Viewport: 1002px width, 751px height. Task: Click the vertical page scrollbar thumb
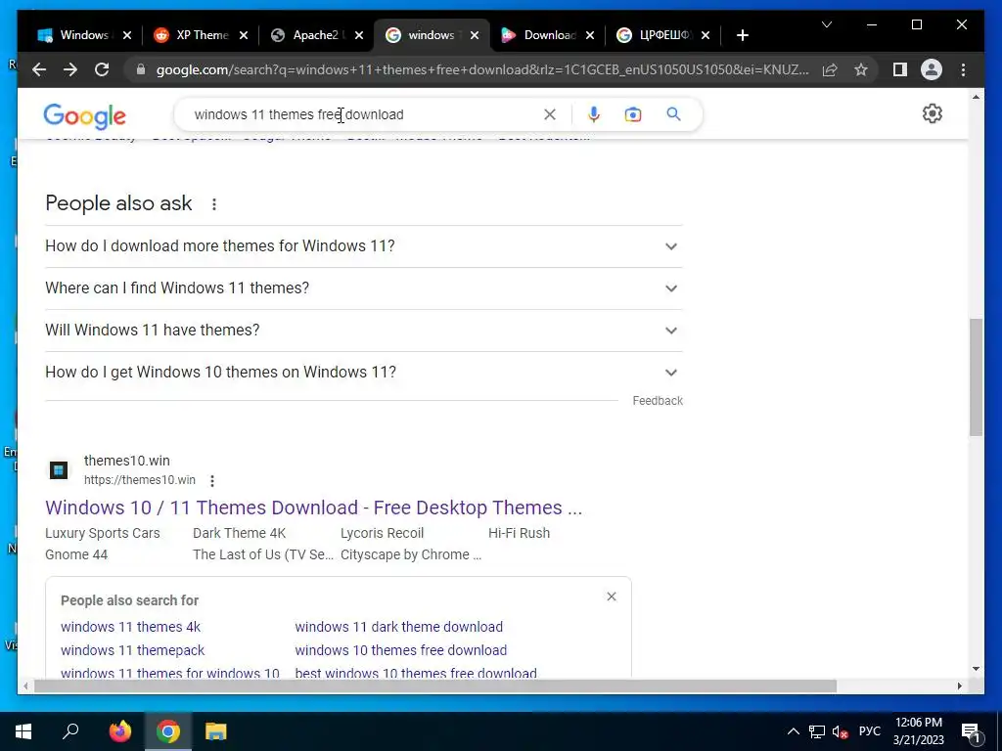click(976, 377)
